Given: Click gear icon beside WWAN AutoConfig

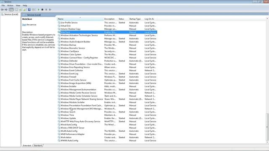Looking at the screenshot, I should 59,141.
